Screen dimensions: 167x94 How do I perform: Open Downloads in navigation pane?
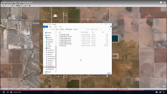50,42
